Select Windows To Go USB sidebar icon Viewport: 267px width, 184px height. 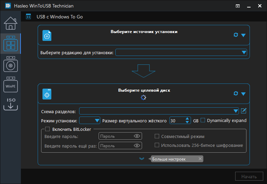pos(10,44)
